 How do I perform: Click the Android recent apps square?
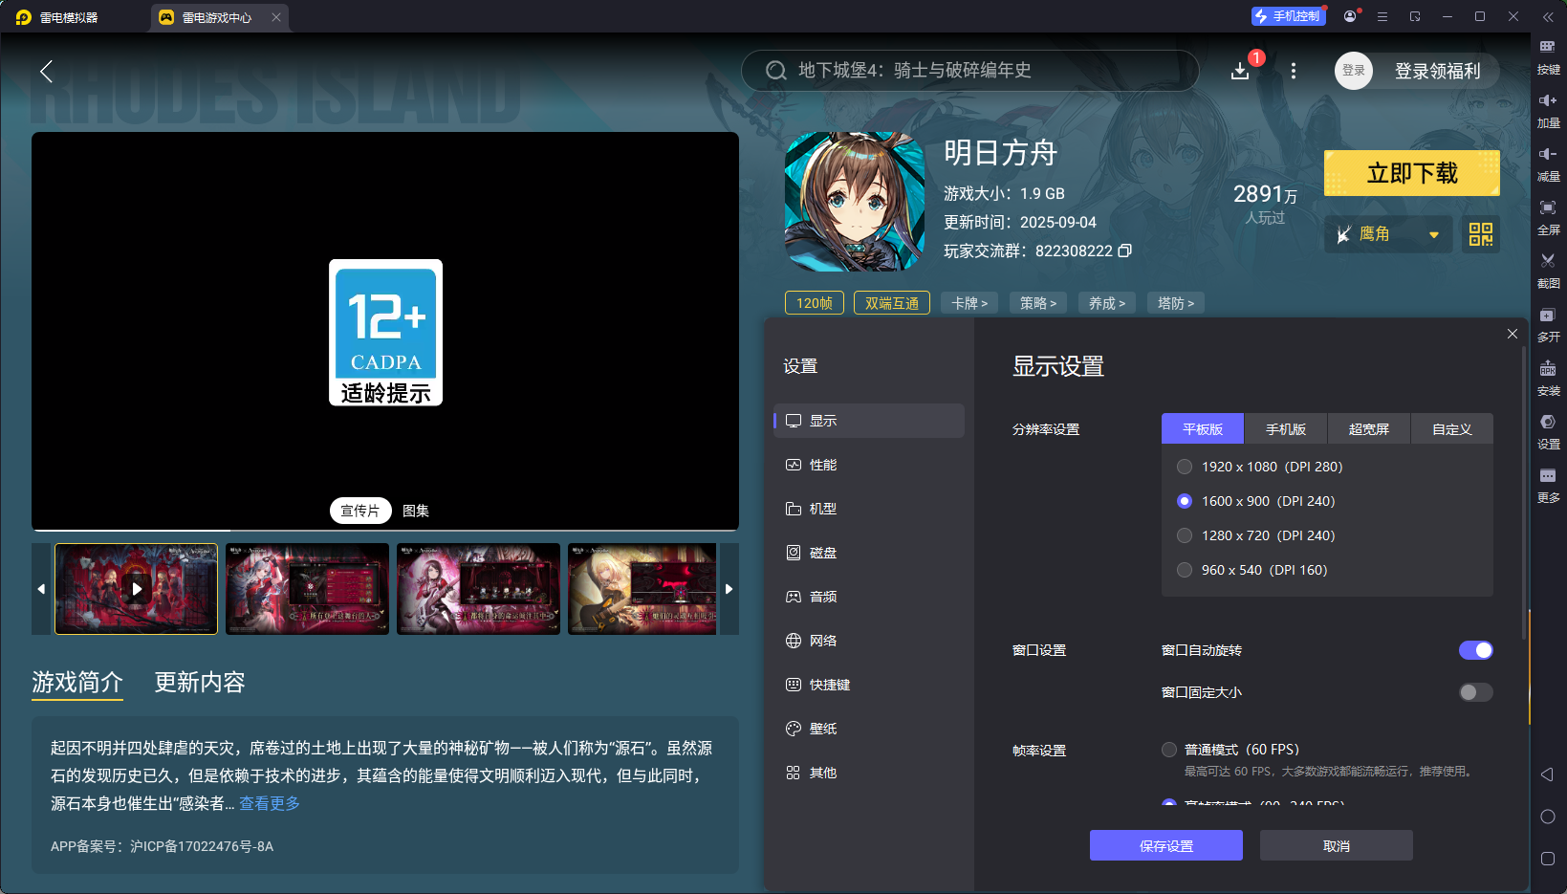tap(1548, 859)
